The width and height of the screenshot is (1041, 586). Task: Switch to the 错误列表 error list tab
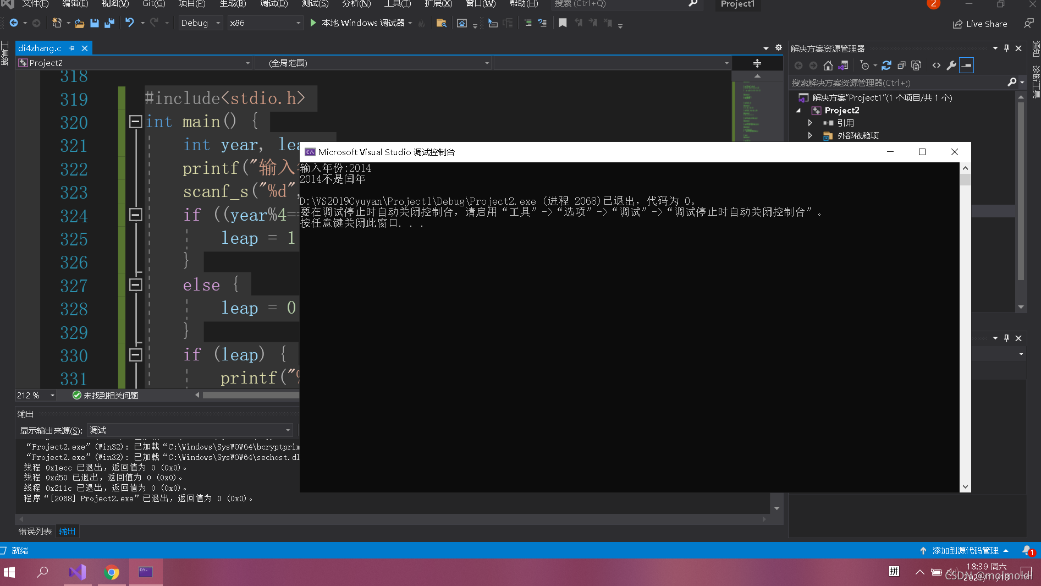35,532
